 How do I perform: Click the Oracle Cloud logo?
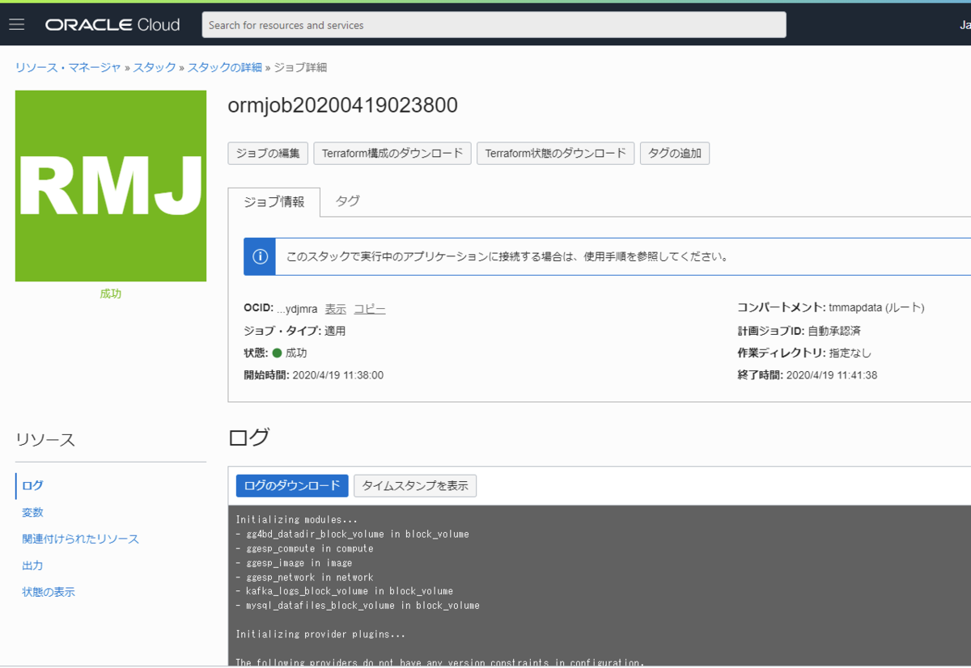[112, 25]
